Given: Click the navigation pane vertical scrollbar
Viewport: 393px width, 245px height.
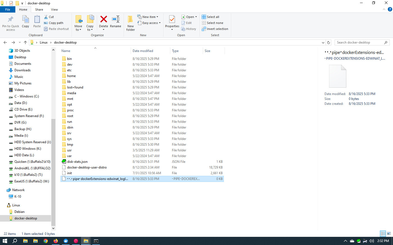Looking at the screenshot, I should pyautogui.click(x=53, y=136).
